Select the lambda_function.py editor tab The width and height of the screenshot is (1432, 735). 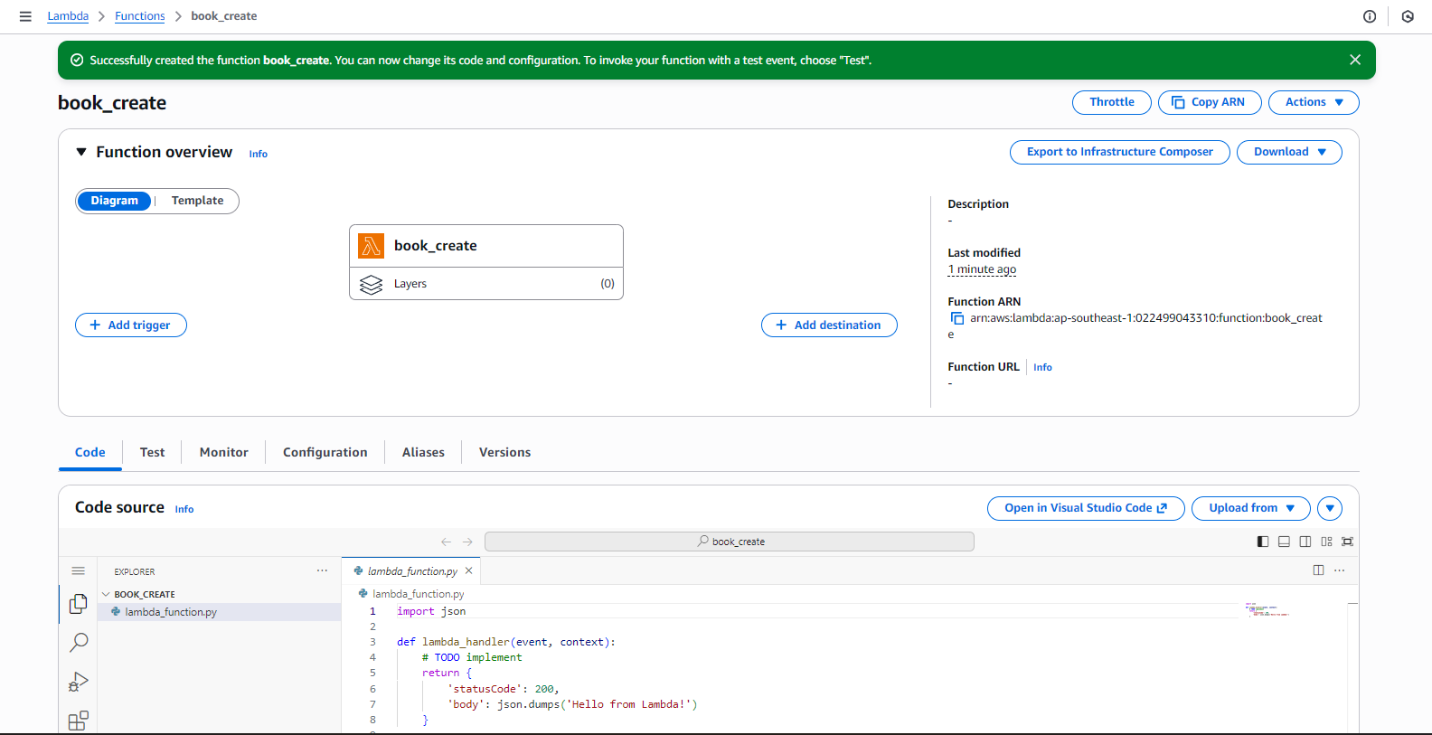[x=411, y=571]
